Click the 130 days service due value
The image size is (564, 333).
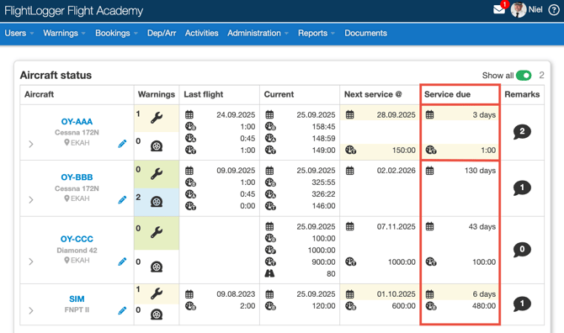[480, 171]
